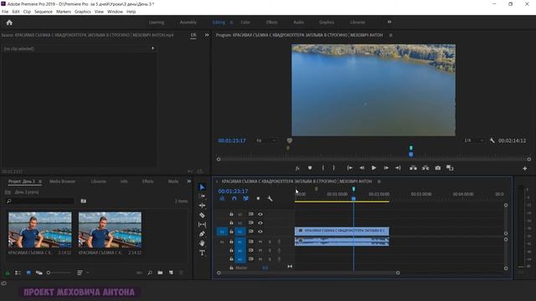Image resolution: width=536 pixels, height=301 pixels.
Task: Export frame with the camera icon
Action: click(x=437, y=168)
